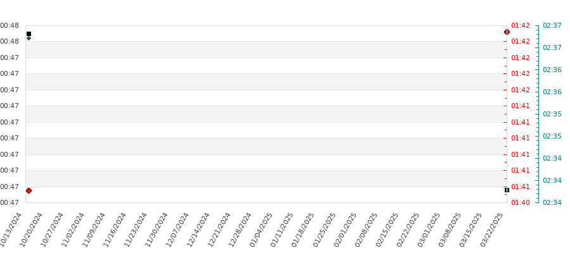Select the 01/04/2025 date label
This screenshot has height=253, width=570.
(x=261, y=230)
